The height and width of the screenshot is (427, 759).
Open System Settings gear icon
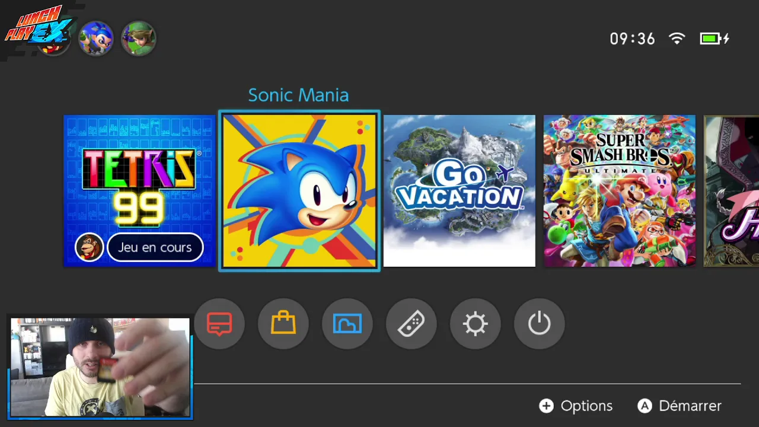[x=476, y=324]
